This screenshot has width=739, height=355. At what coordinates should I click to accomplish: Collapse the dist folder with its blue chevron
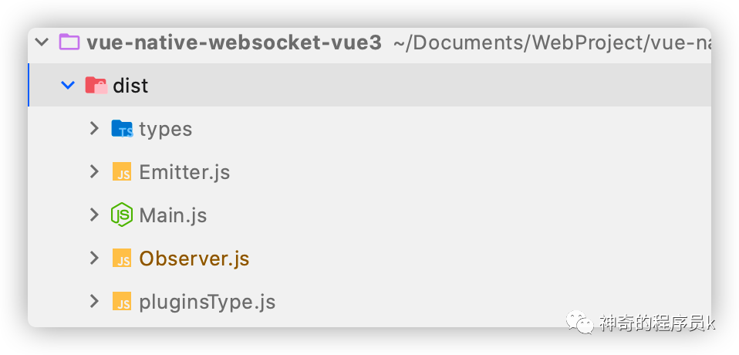pyautogui.click(x=68, y=86)
